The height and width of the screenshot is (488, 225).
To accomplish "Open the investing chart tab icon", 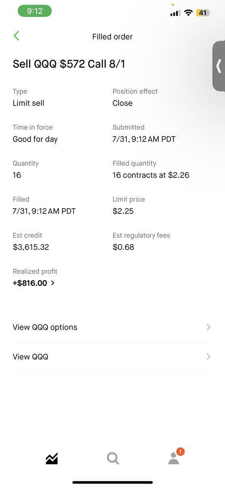I will 51,459.
